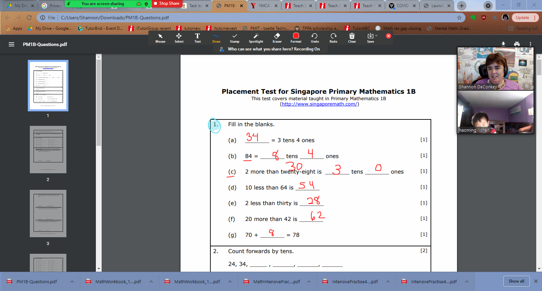Screen dimensions: 542x291
Task: Expand second IntensivePractise4 download chevron
Action: [x=467, y=282]
